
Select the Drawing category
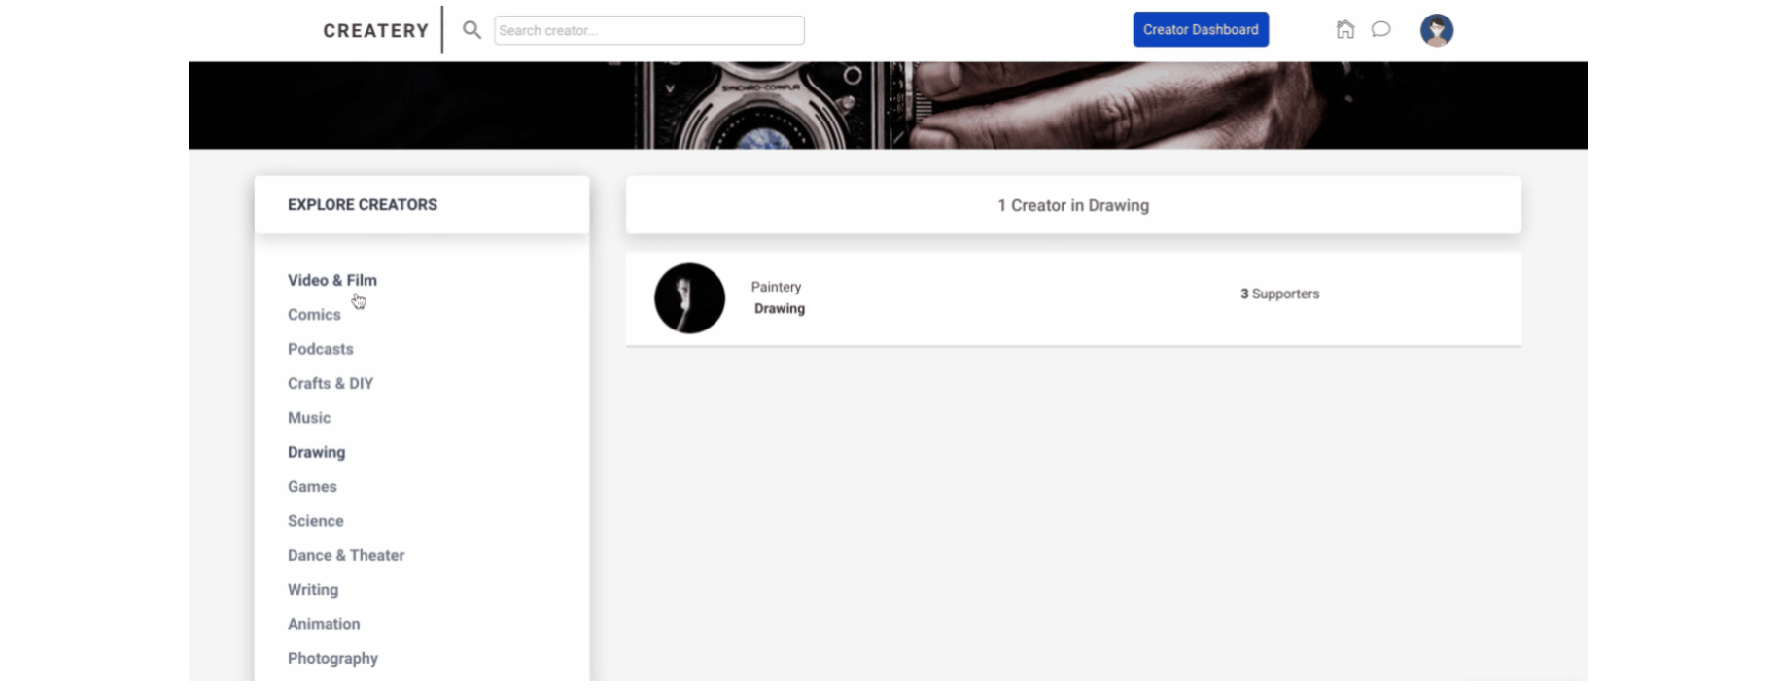(x=317, y=452)
